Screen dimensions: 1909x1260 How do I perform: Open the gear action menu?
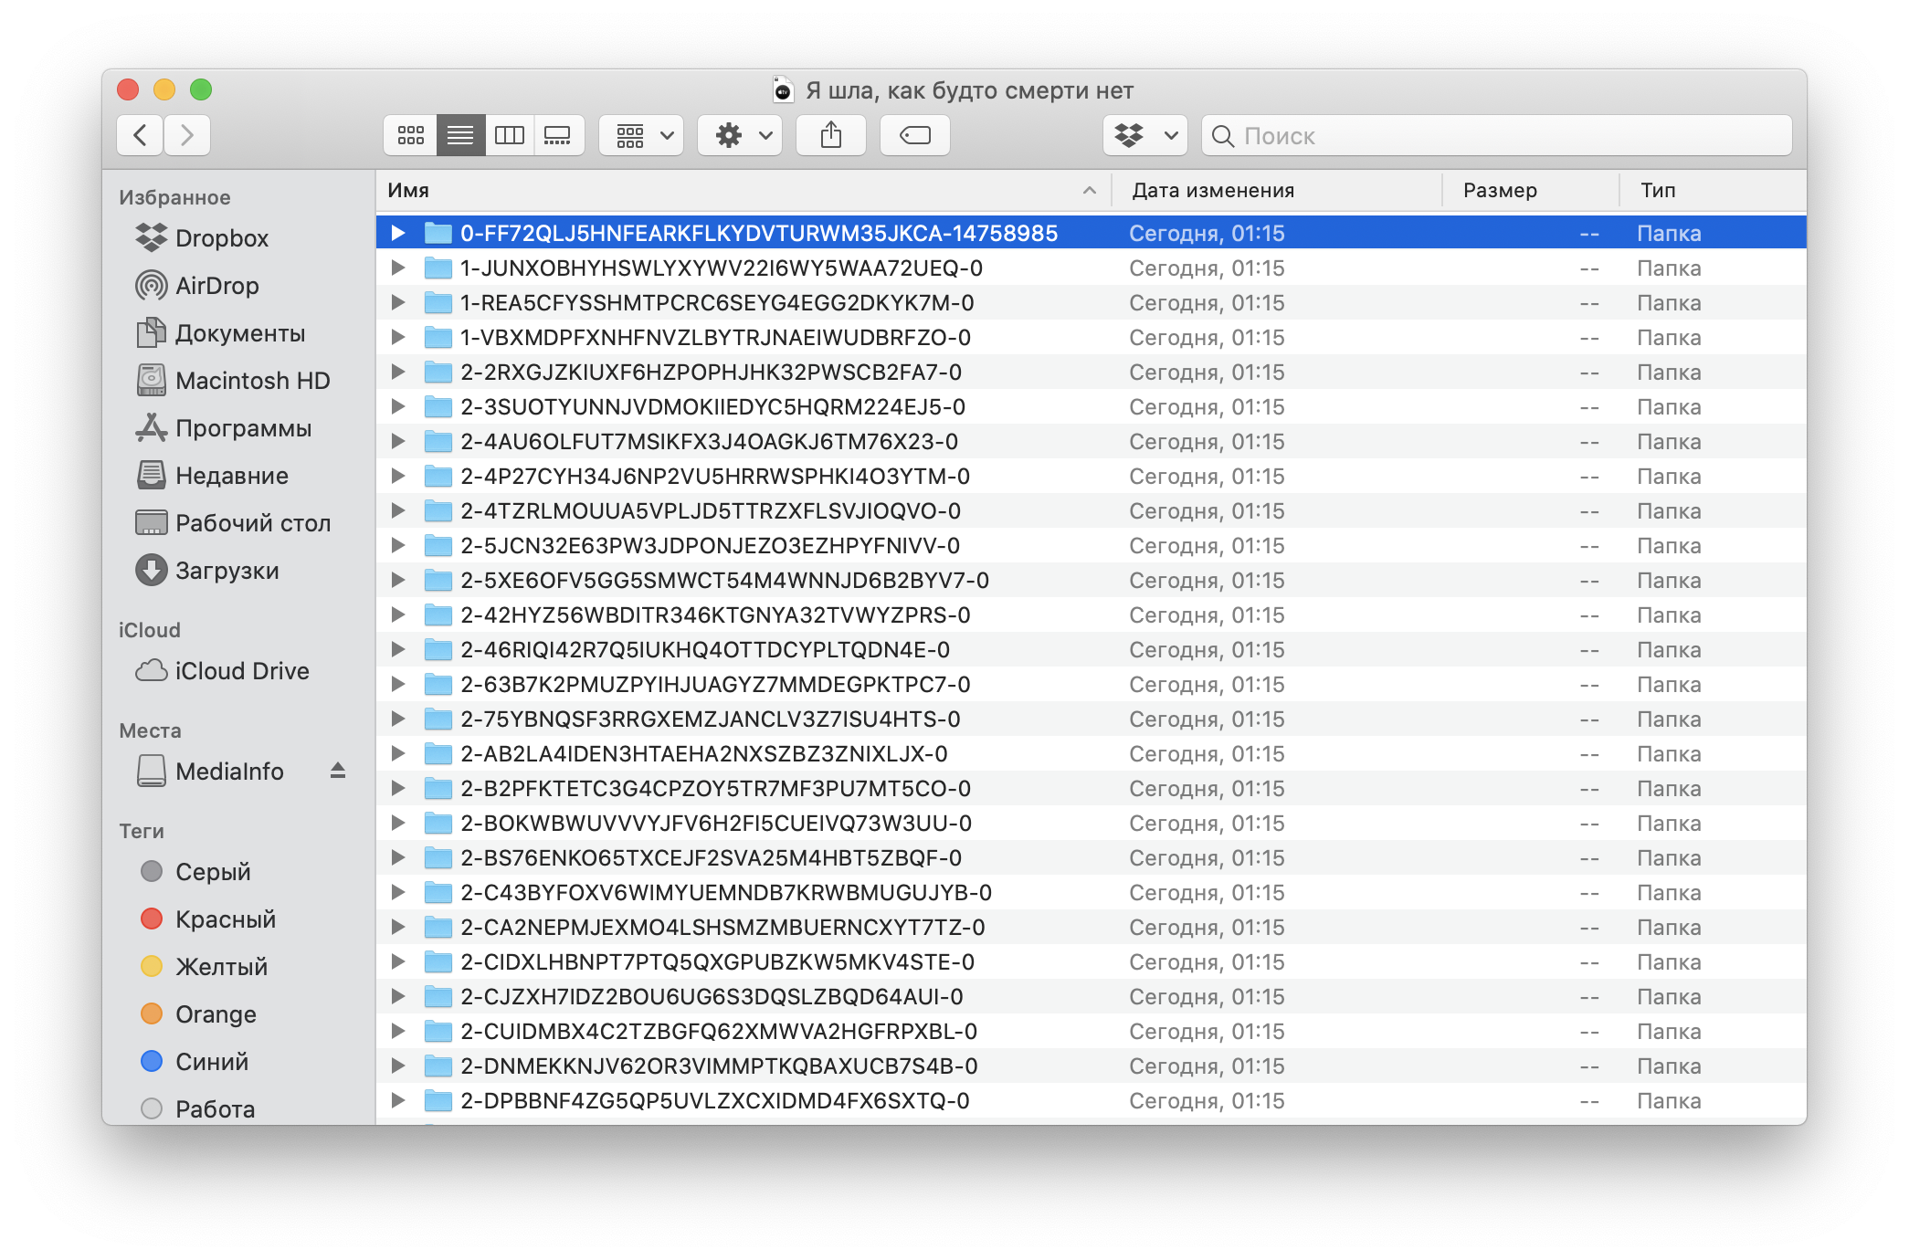click(740, 135)
